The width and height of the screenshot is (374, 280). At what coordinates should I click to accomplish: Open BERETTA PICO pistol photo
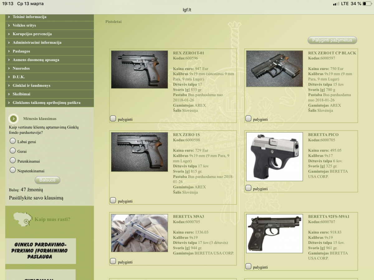pyautogui.click(x=275, y=157)
